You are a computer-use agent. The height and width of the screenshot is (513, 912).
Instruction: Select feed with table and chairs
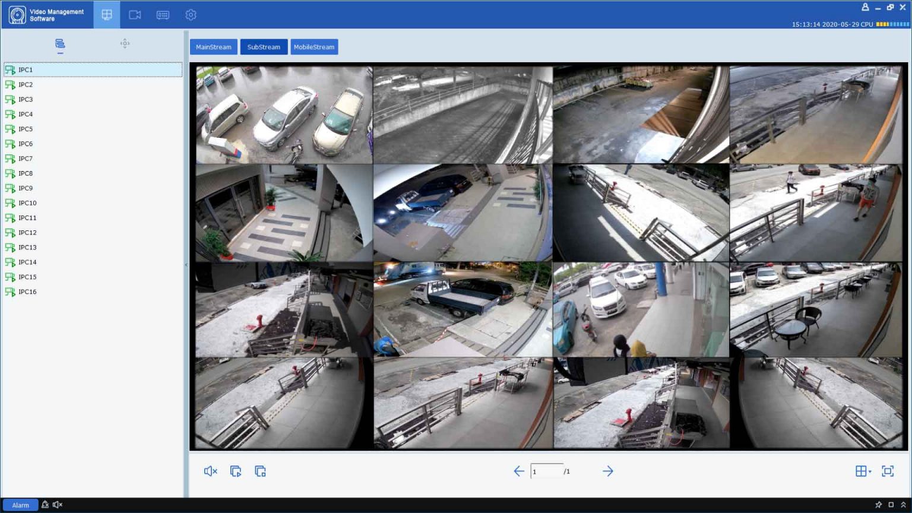tap(816, 309)
